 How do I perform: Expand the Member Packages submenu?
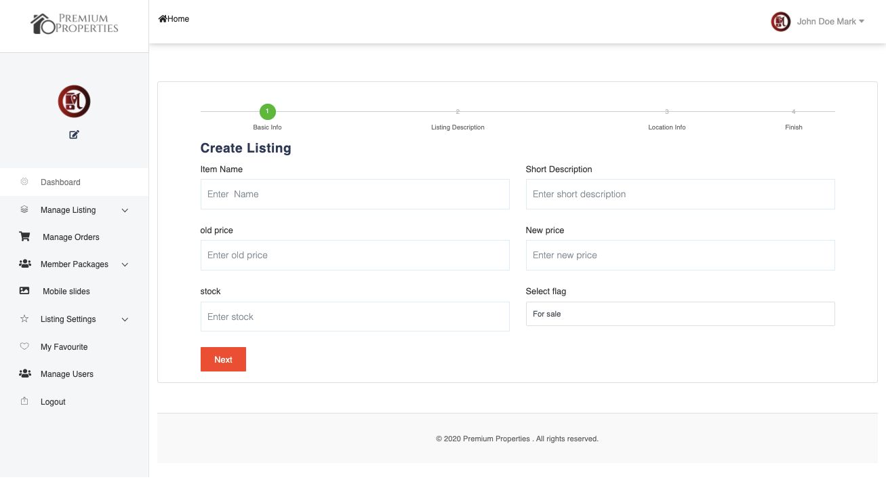tap(125, 264)
